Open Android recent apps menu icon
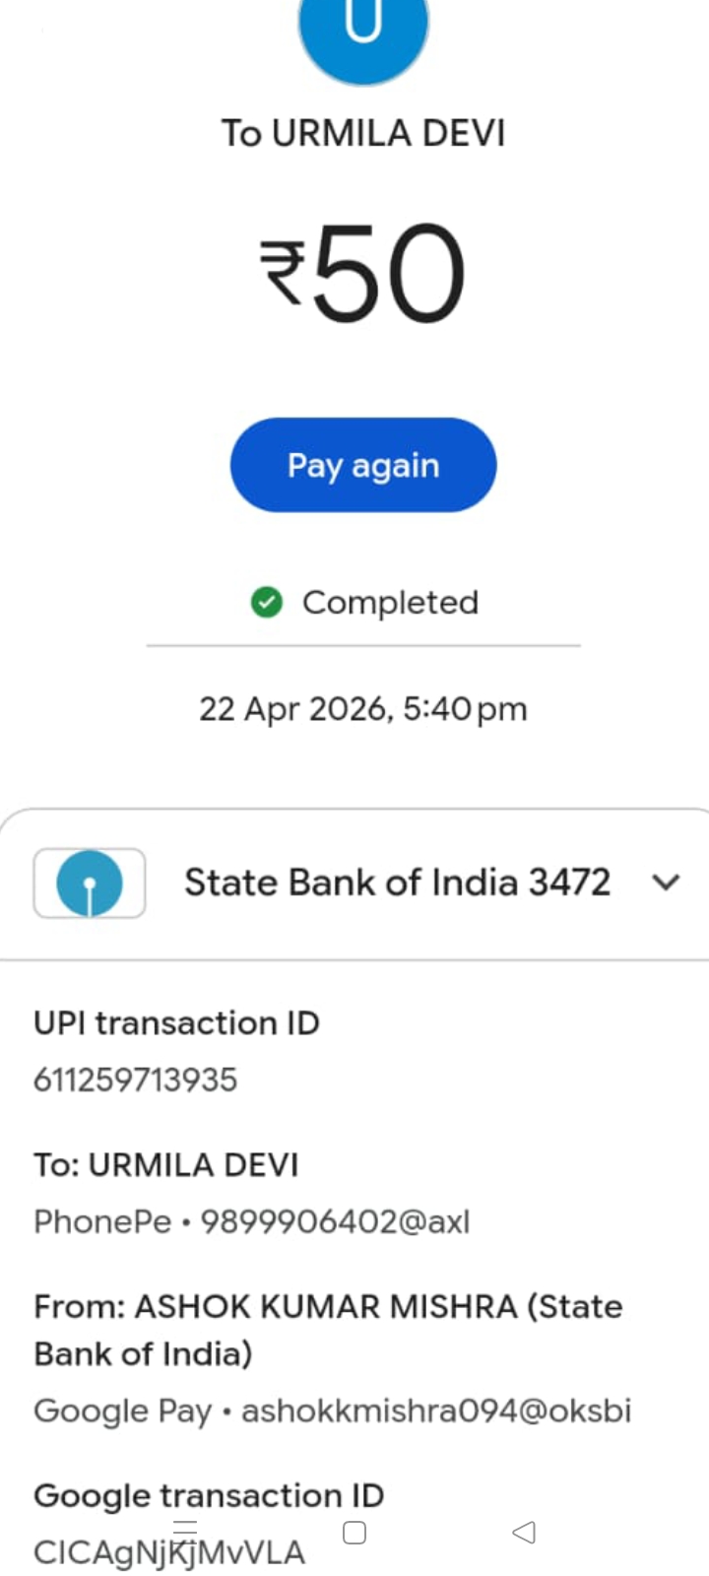709x1576 pixels. pos(185,1531)
